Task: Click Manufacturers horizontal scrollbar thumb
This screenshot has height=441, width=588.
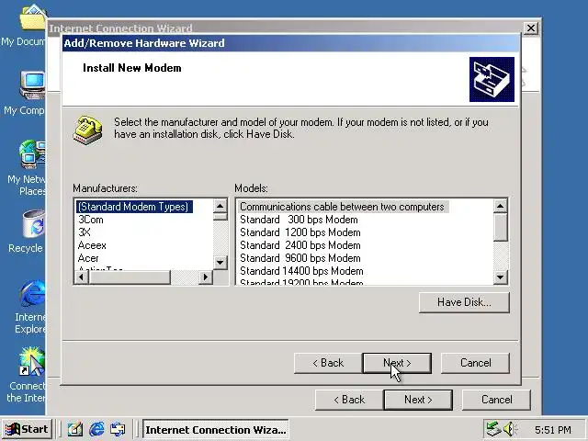Action: [x=130, y=277]
